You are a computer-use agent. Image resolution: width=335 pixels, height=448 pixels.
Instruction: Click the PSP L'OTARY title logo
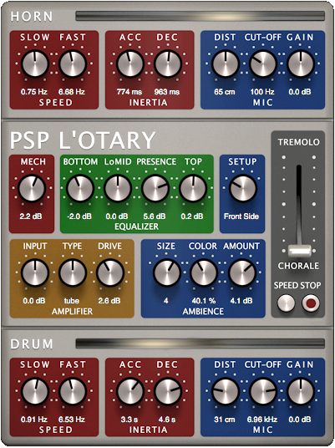tap(83, 140)
